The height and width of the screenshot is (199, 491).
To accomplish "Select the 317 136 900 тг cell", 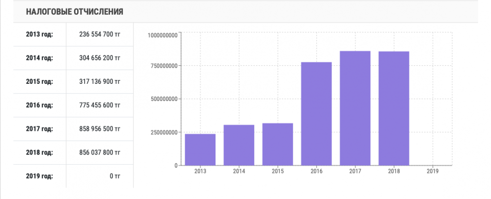I will pyautogui.click(x=100, y=81).
